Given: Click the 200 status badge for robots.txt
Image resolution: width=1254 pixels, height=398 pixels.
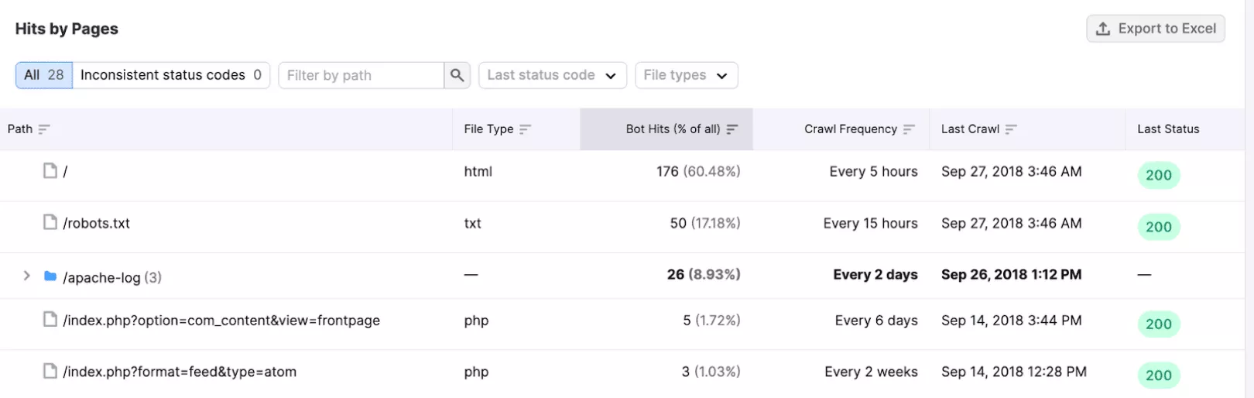Looking at the screenshot, I should point(1158,227).
